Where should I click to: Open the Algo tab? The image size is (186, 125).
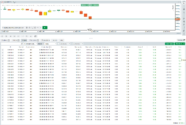[62, 40]
